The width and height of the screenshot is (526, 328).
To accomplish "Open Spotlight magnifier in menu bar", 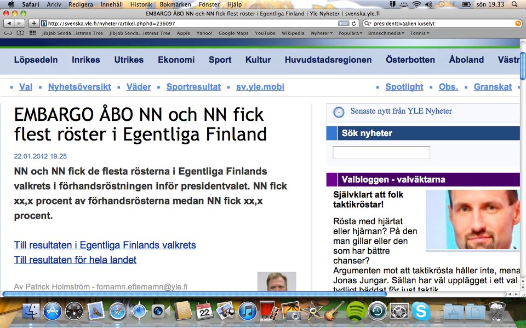I will (x=514, y=4).
